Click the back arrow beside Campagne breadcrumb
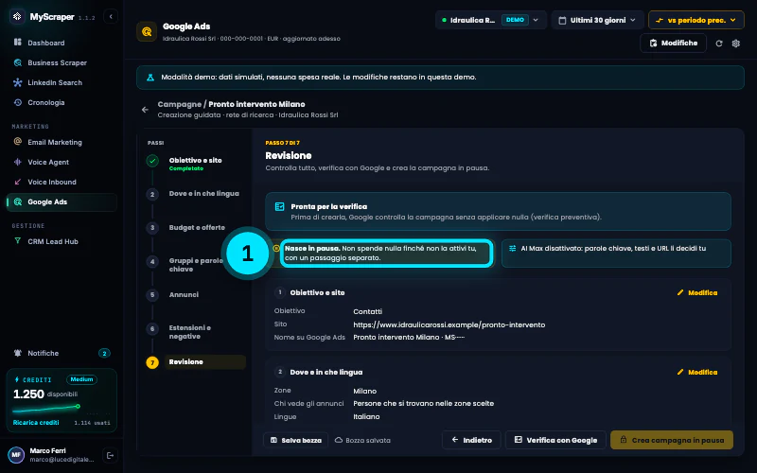Viewport: 757px width, 473px height. [145, 110]
